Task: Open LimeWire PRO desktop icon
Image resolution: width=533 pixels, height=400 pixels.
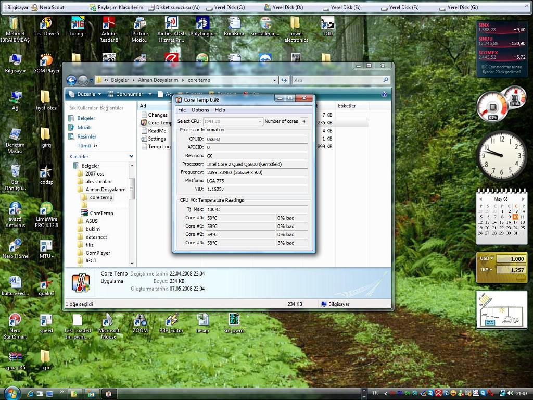Action: click(46, 215)
